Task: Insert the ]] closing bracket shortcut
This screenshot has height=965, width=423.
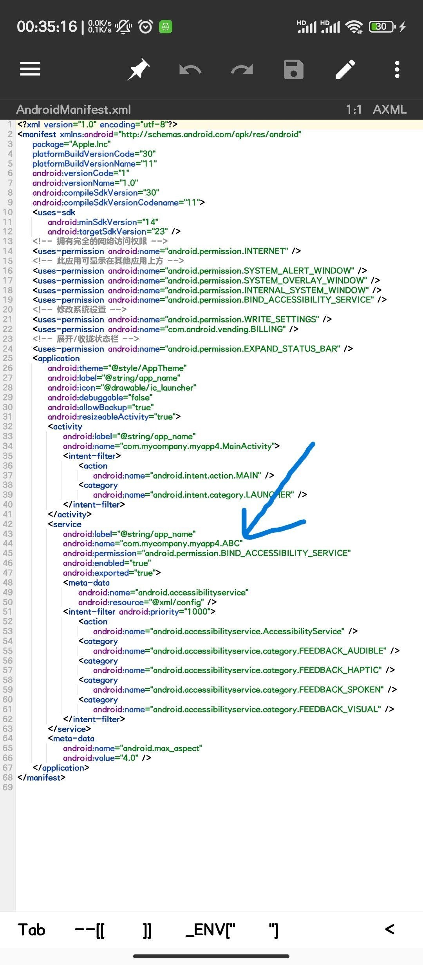Action: coord(147,930)
